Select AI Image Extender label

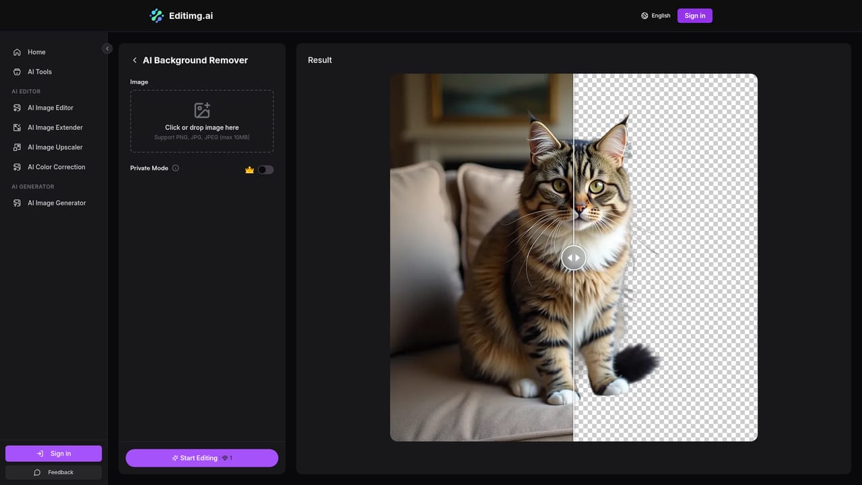click(x=55, y=127)
